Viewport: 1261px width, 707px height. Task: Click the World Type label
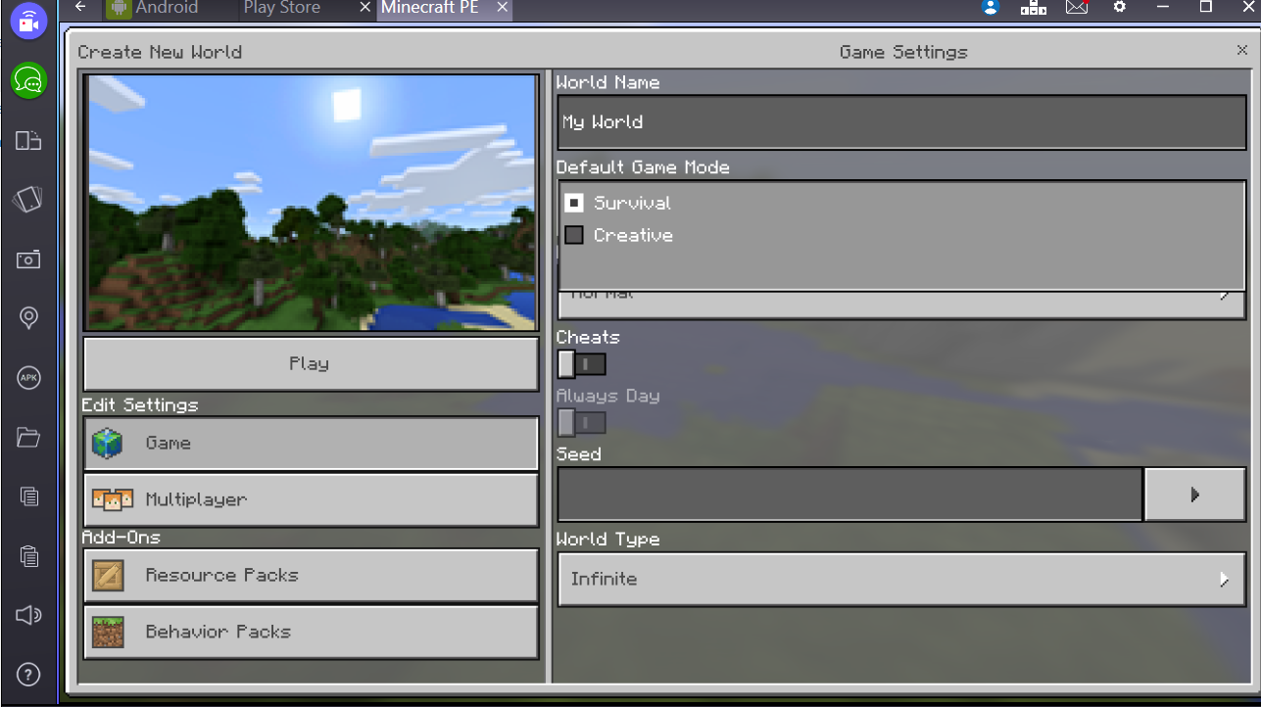[607, 540]
